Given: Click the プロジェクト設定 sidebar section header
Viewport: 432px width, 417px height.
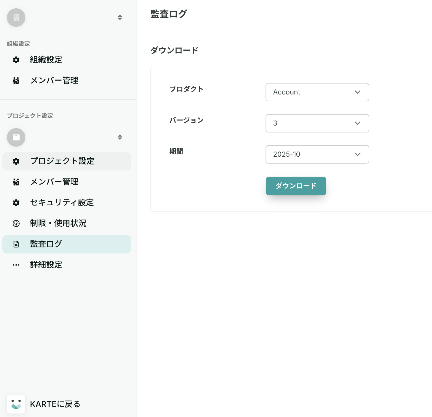Looking at the screenshot, I should (x=30, y=116).
